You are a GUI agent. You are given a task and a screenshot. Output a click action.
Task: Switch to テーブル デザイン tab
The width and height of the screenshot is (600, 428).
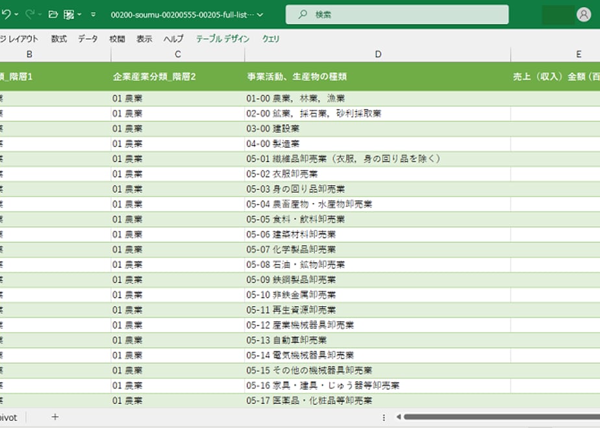pyautogui.click(x=223, y=39)
